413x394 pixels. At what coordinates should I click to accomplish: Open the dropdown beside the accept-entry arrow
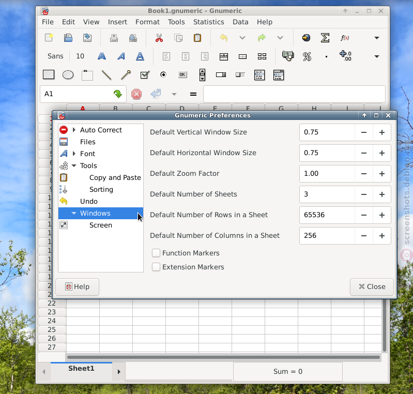click(174, 94)
